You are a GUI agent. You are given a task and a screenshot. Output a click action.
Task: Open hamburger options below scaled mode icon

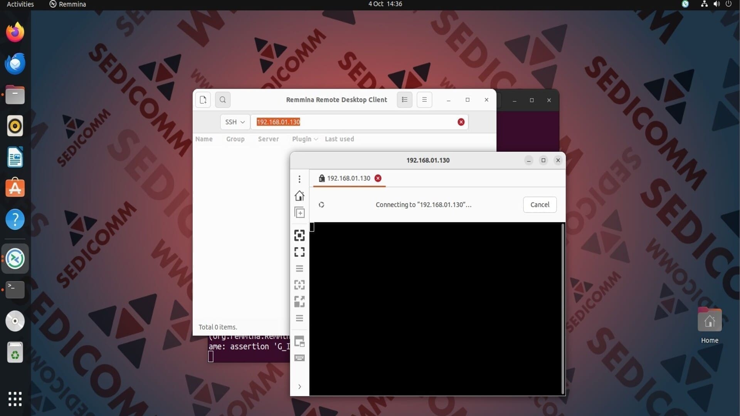pyautogui.click(x=299, y=318)
